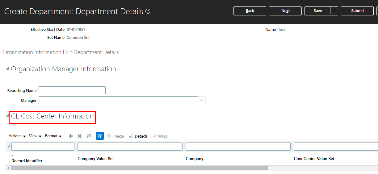Click the Wrap toolbar option
This screenshot has width=378, height=174.
point(160,136)
